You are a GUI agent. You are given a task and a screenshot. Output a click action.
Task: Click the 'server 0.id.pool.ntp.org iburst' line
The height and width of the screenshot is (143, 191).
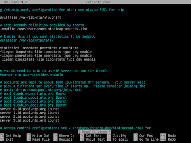(x=30, y=109)
